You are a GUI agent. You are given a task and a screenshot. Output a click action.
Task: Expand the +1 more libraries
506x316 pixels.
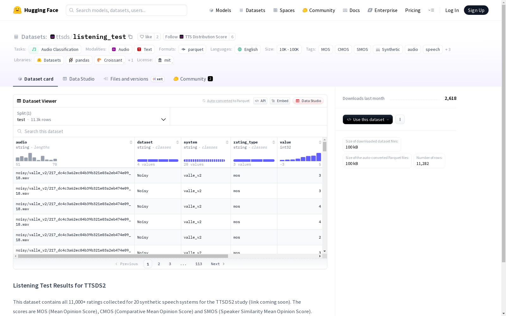(131, 60)
